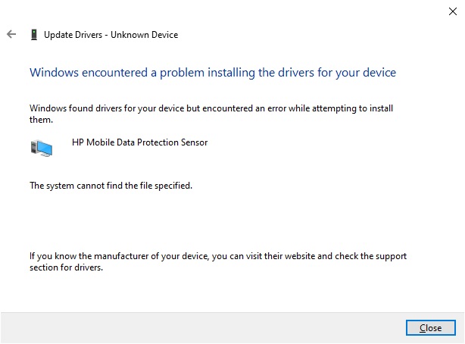Viewport: 465px width, 344px height.
Task: Select the HP Mobile Data Protection Sensor name
Action: pos(139,142)
